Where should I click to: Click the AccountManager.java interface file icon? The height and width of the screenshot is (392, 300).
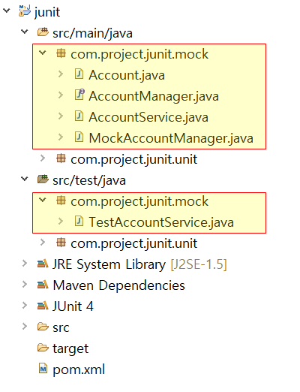79,95
